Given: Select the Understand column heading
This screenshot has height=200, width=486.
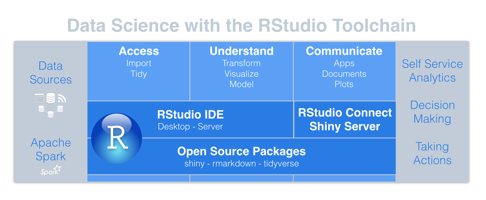Looking at the screenshot, I should tap(241, 51).
